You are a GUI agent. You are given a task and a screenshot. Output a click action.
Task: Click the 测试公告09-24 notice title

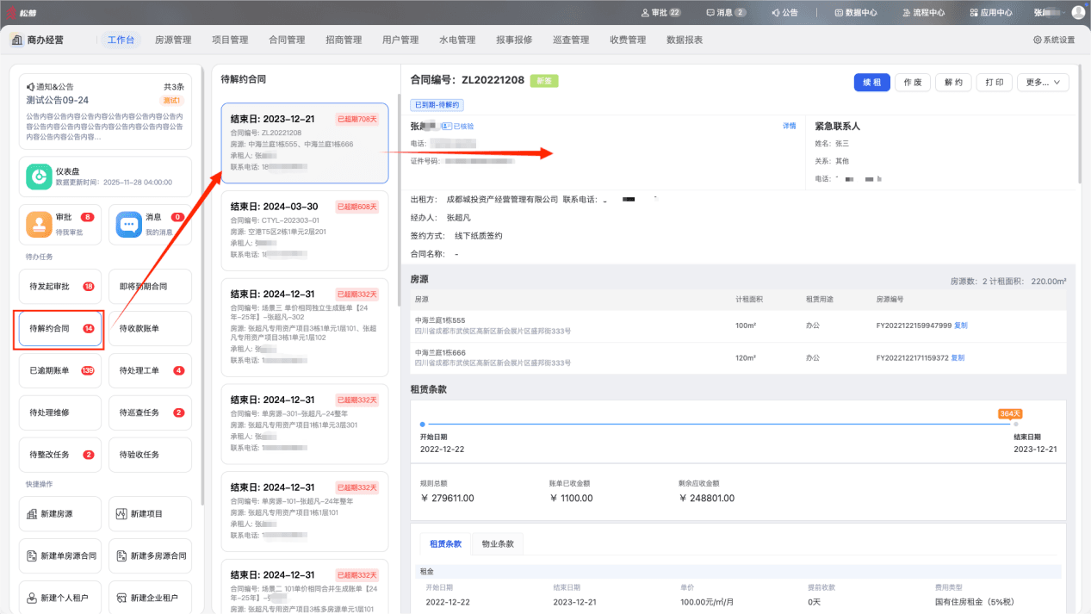[x=58, y=100]
